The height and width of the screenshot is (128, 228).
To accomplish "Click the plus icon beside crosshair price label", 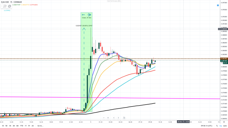I will pyautogui.click(x=219, y=29).
